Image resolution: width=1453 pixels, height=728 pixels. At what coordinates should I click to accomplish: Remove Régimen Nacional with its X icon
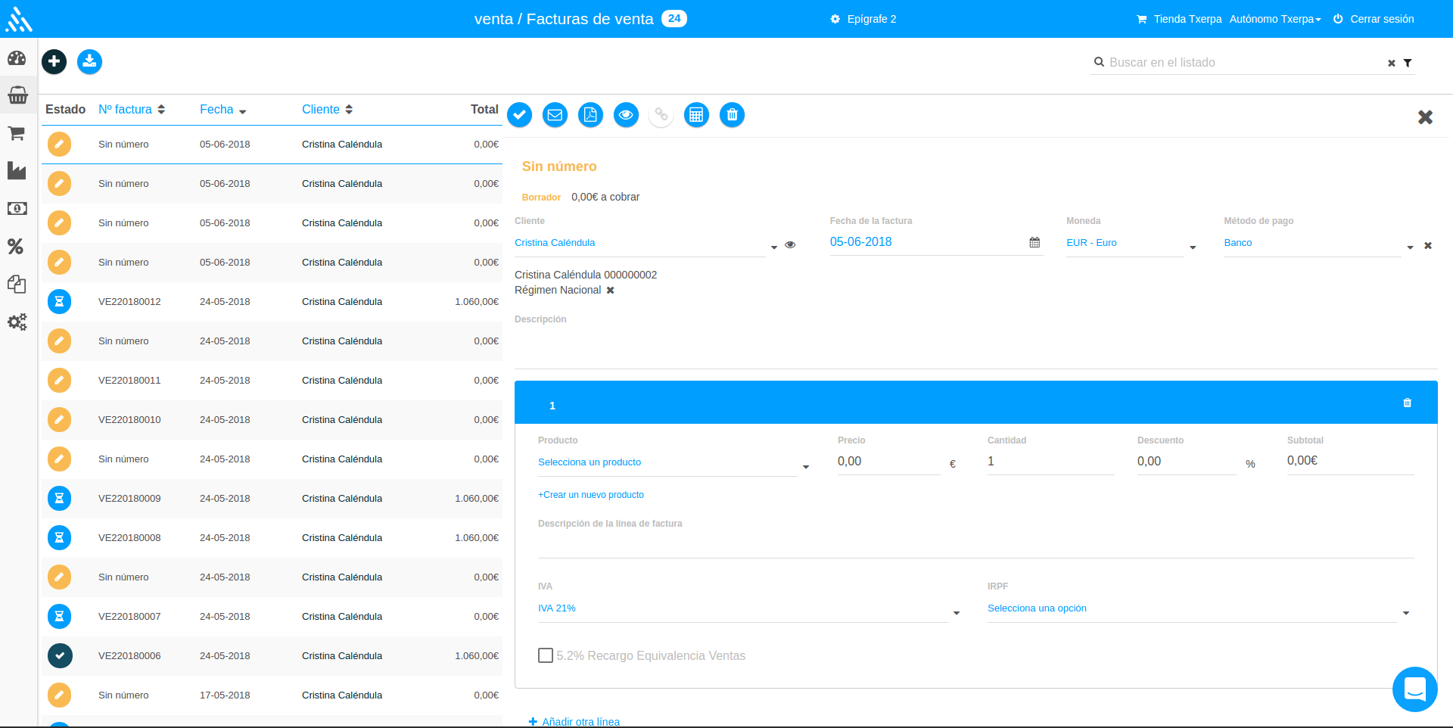610,290
